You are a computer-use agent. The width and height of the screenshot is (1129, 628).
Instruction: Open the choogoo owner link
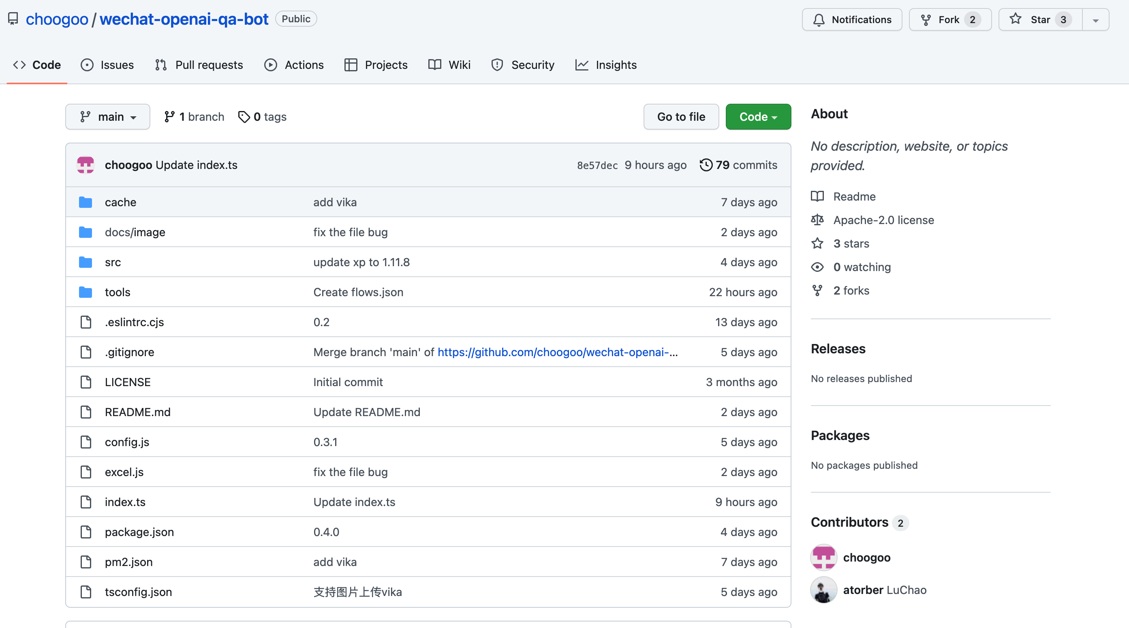coord(57,19)
